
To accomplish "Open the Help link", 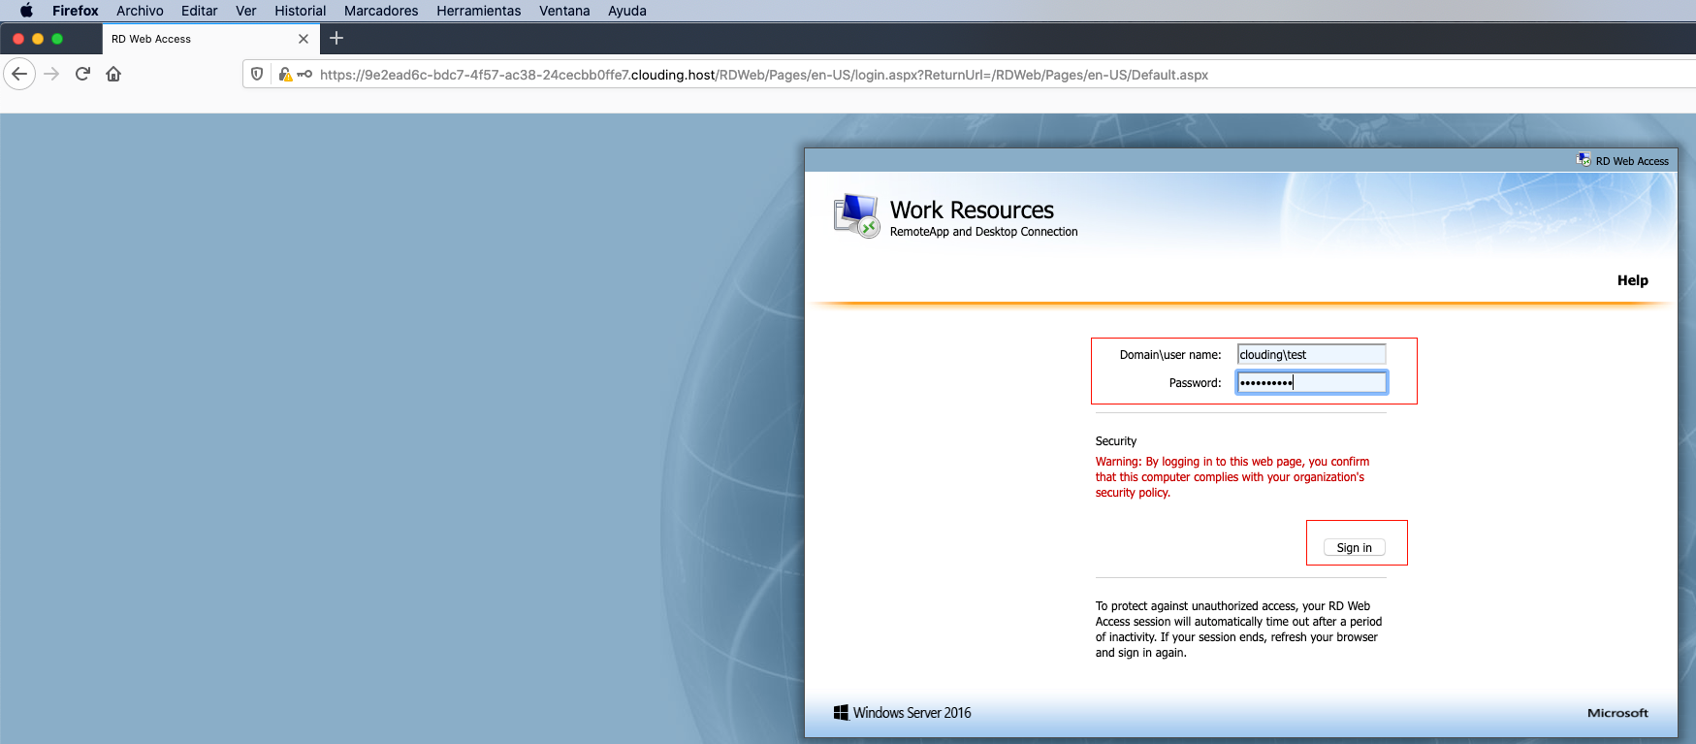I will point(1632,280).
